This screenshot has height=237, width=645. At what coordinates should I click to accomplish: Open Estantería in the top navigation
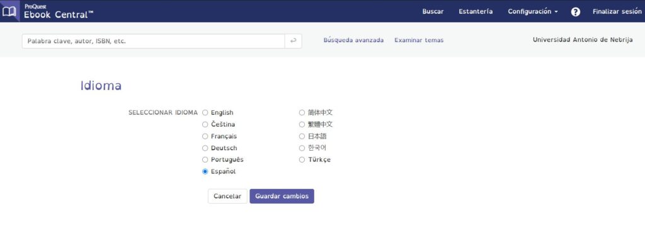tap(476, 11)
